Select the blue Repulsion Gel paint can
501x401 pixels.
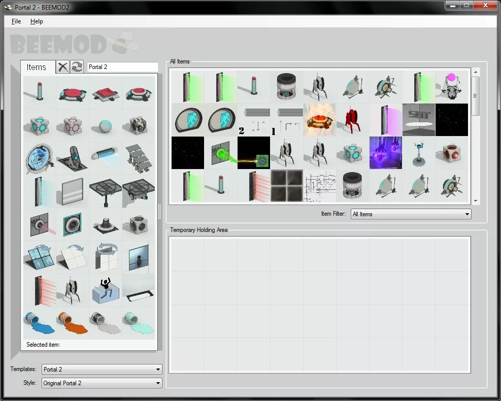tap(39, 323)
